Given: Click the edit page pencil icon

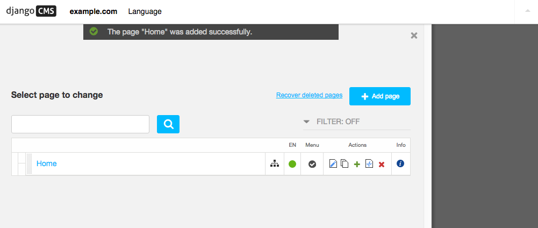Looking at the screenshot, I should click(x=333, y=164).
